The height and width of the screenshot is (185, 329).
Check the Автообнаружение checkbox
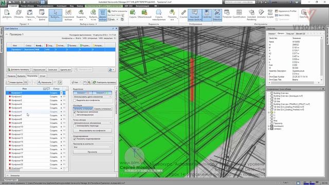tap(75, 115)
